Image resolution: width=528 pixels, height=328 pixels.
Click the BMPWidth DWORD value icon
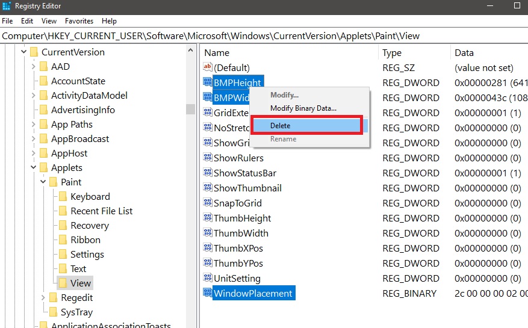coord(208,97)
